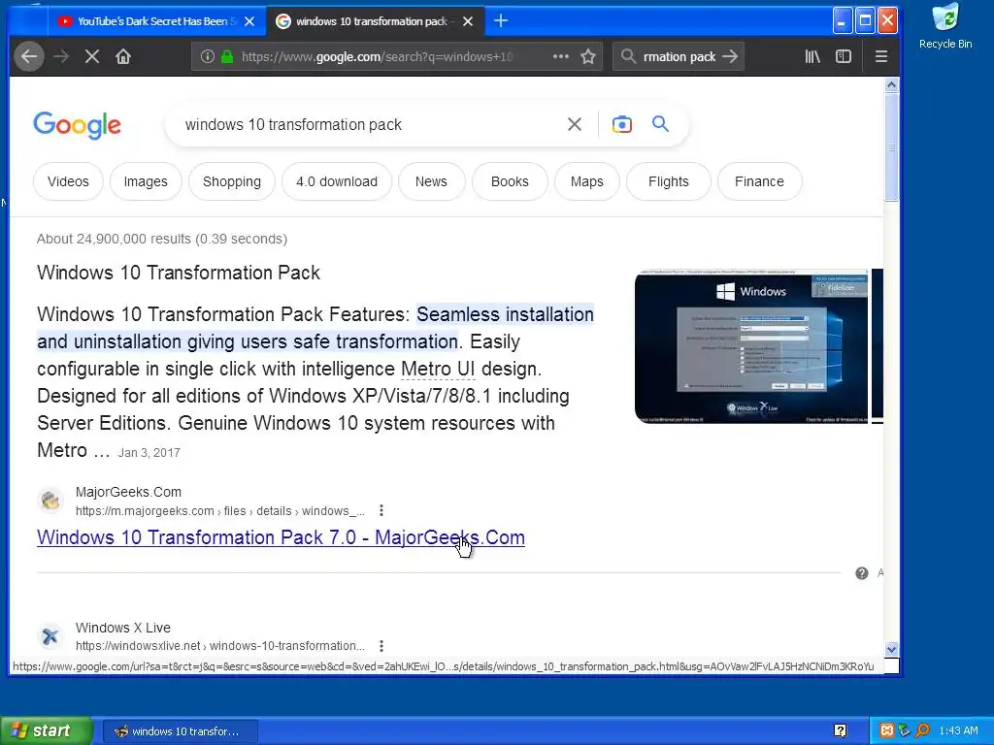The height and width of the screenshot is (745, 994).
Task: Click the featured snippet help question icon
Action: (862, 573)
